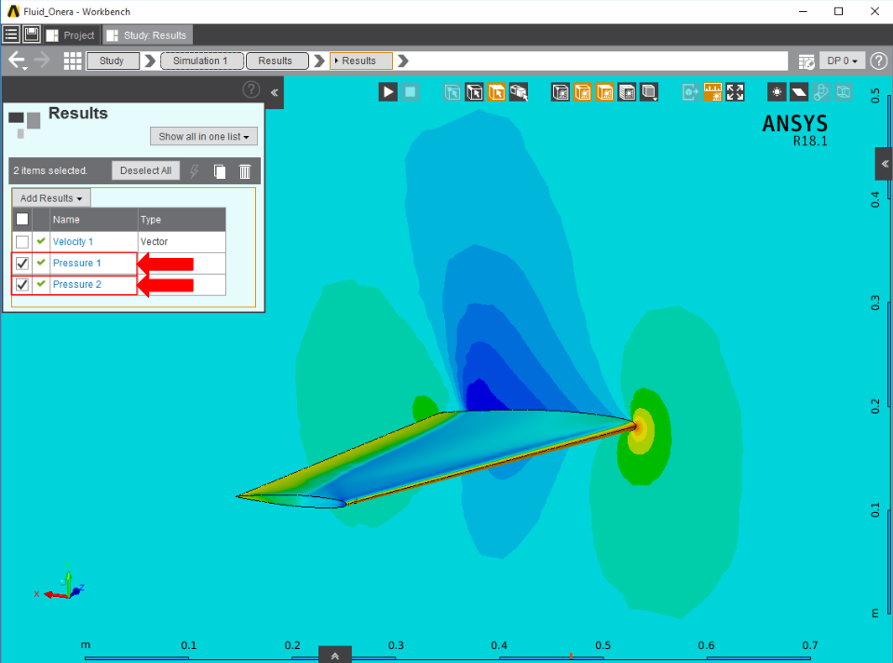Uncheck the Pressure 1 checkbox
The image size is (893, 663).
[x=22, y=264]
